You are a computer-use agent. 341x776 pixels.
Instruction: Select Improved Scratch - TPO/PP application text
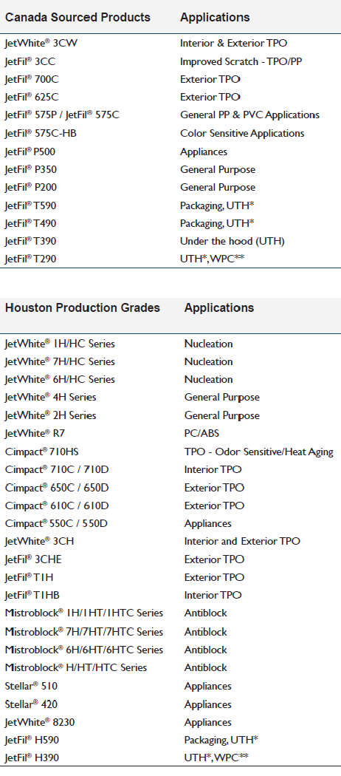click(x=241, y=61)
